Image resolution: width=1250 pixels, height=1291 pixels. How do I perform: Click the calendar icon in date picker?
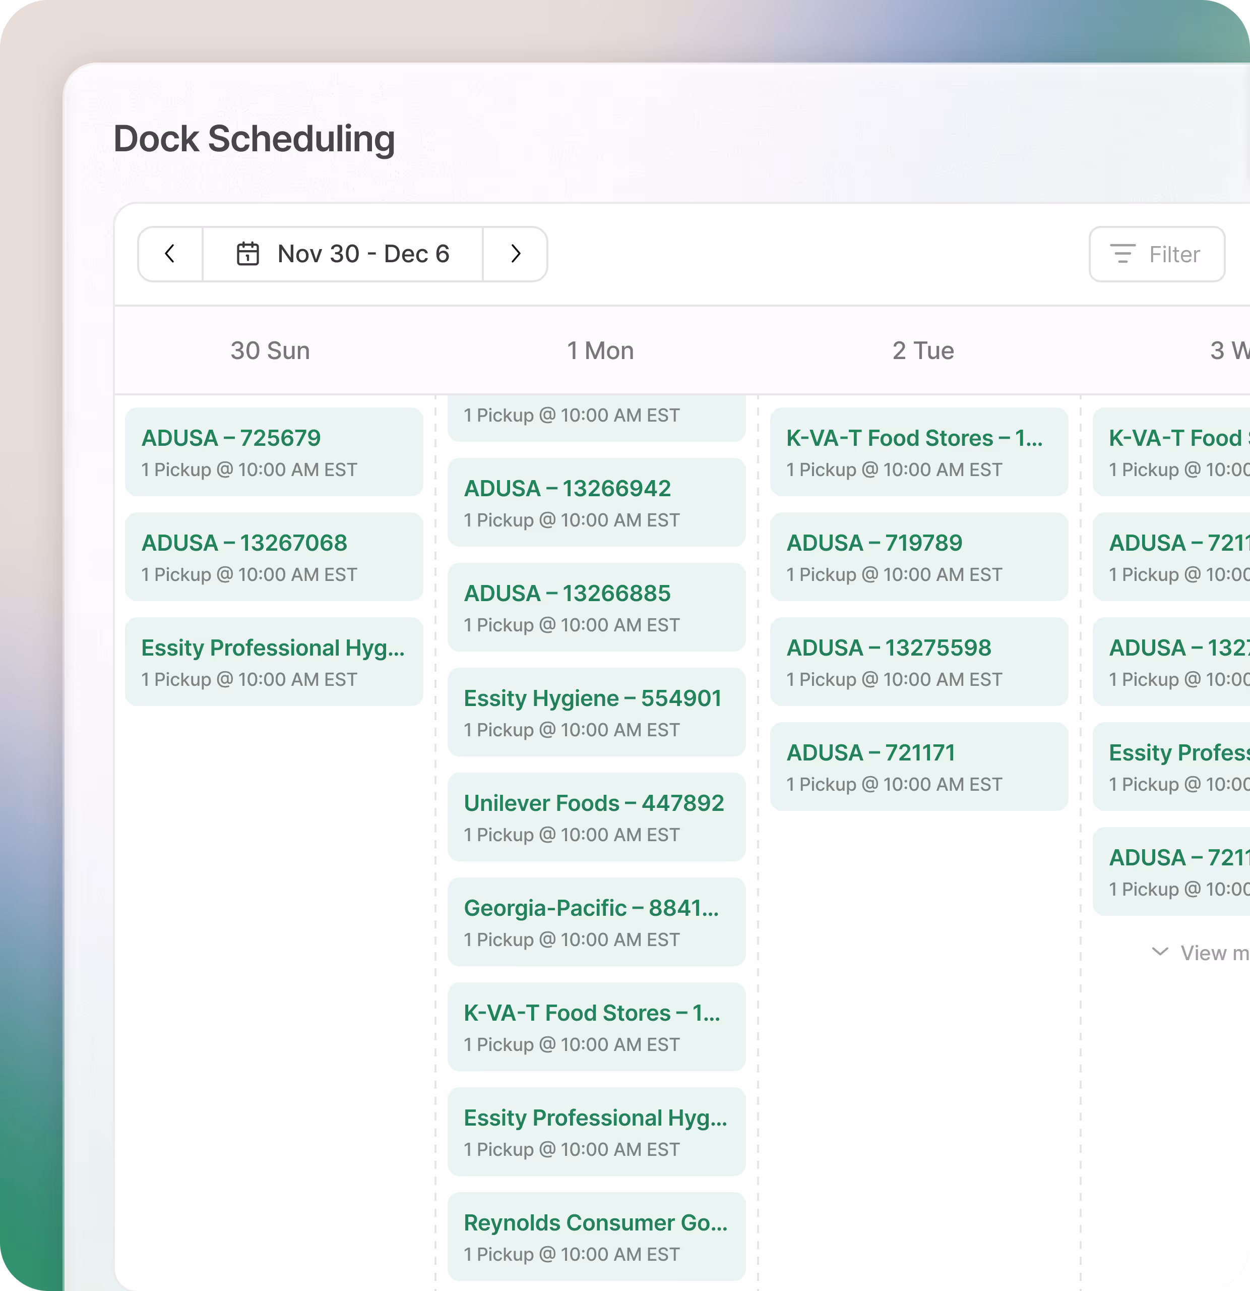coord(247,254)
